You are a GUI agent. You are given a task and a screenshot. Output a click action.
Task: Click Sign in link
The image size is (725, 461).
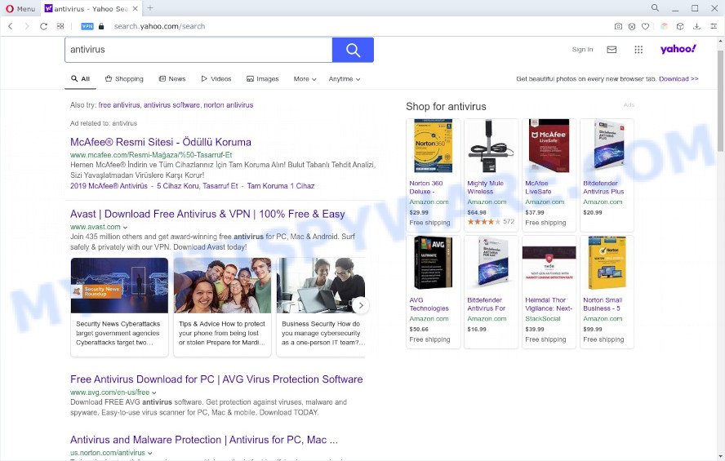(583, 50)
